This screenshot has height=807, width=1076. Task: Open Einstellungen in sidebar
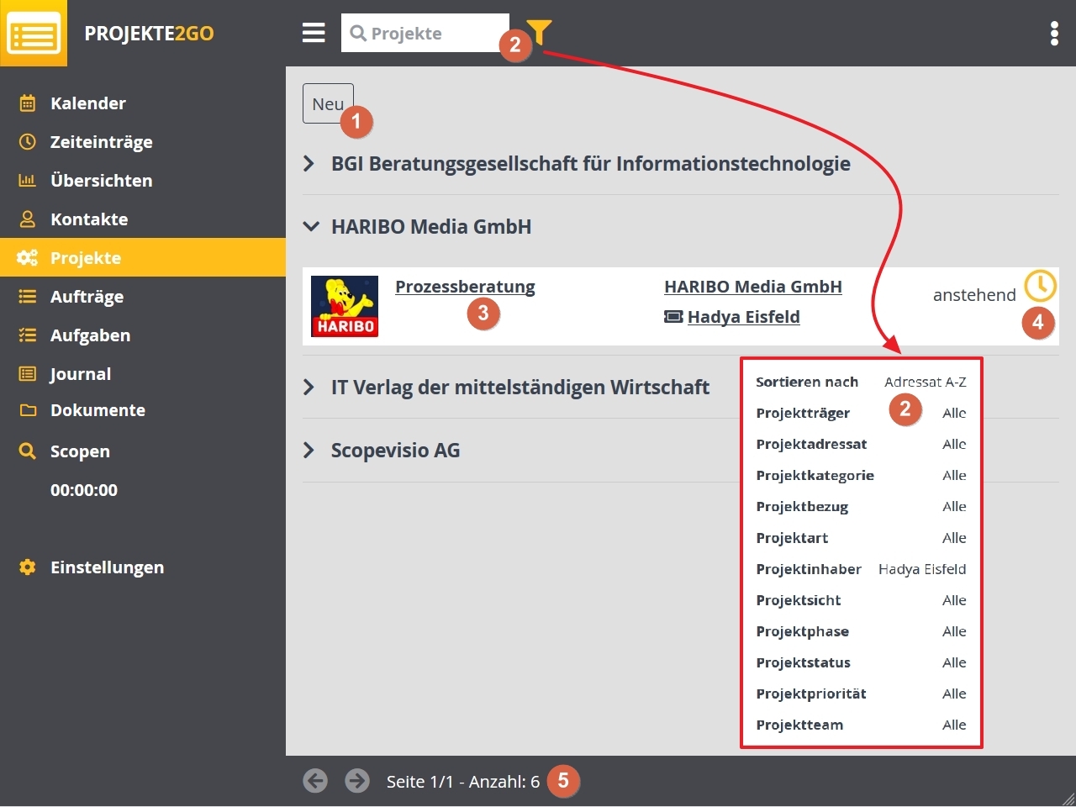tap(143, 567)
